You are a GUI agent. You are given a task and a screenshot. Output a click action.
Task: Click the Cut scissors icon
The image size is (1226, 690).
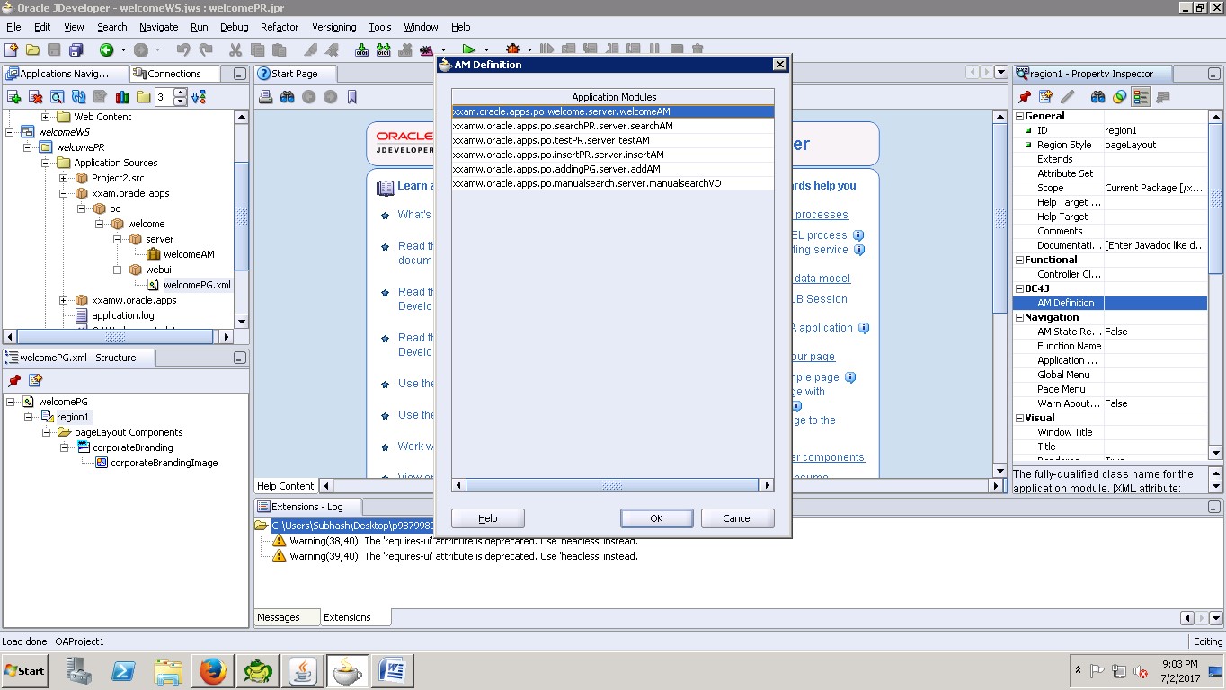coord(236,49)
